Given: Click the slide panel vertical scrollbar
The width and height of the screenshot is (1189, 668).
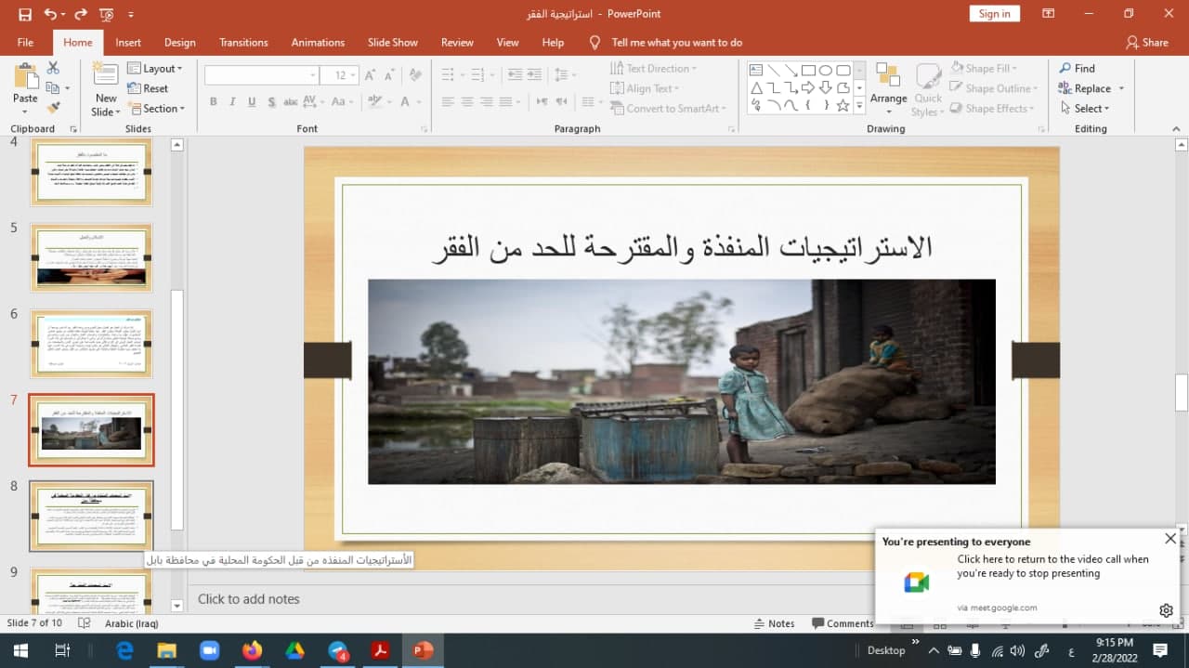Looking at the screenshot, I should pyautogui.click(x=177, y=409).
